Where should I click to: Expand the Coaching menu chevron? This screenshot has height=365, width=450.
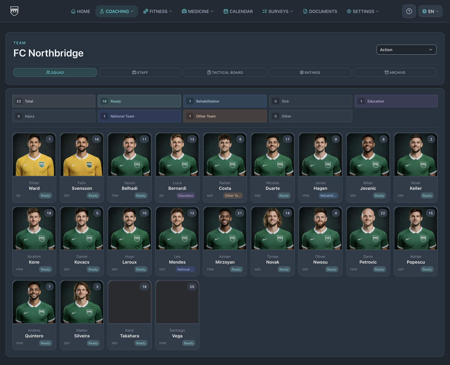tap(132, 11)
